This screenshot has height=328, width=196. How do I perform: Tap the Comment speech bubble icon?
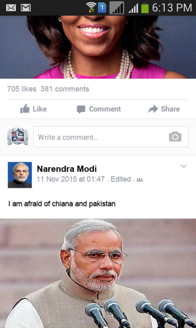[x=81, y=109]
